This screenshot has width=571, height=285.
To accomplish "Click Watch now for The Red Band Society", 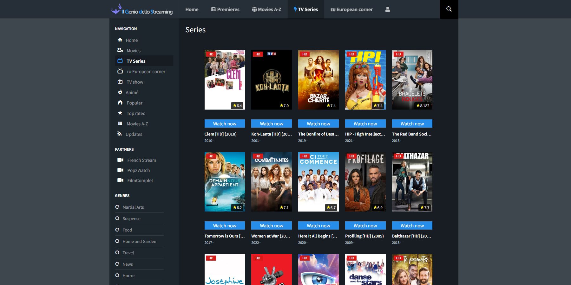I will pos(412,123).
